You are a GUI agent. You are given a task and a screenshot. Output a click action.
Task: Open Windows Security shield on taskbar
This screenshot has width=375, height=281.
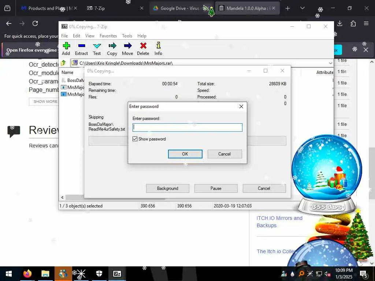click(x=99, y=274)
